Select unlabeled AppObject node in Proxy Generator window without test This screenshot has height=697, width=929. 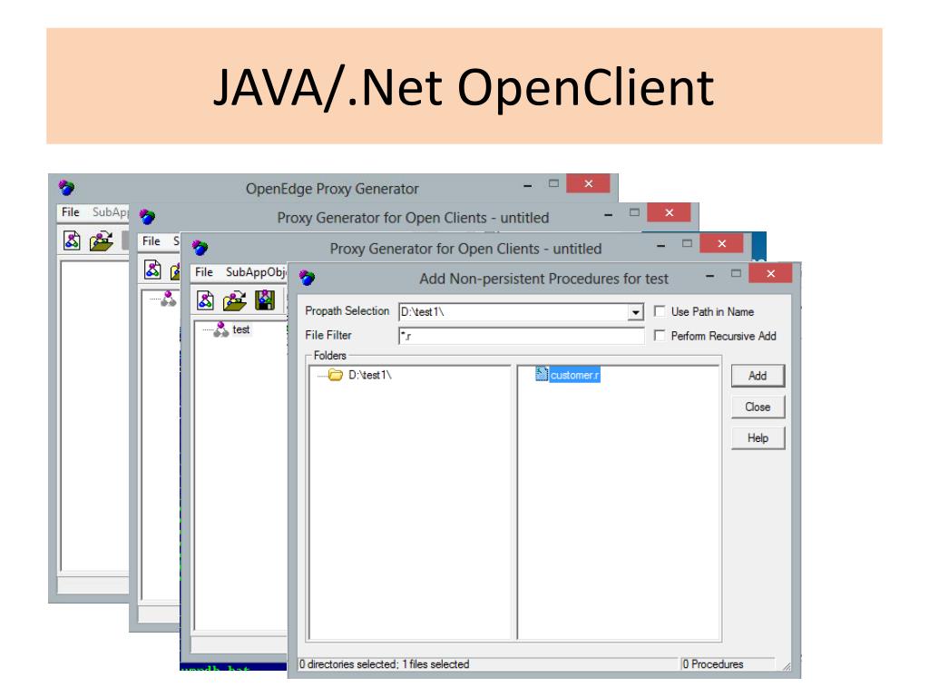click(x=168, y=298)
